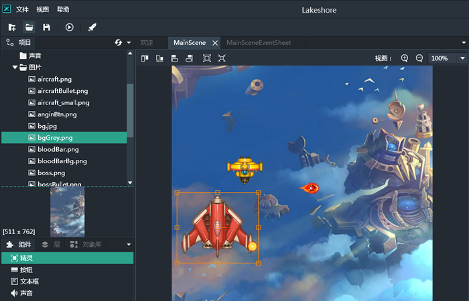Click the align left toolbar icon
Screen dimensions: 469x301
[174, 58]
